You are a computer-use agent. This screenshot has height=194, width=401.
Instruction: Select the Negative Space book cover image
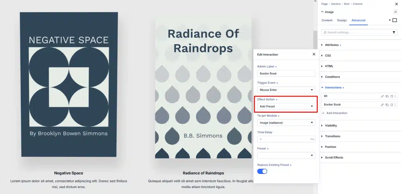pyautogui.click(x=69, y=84)
